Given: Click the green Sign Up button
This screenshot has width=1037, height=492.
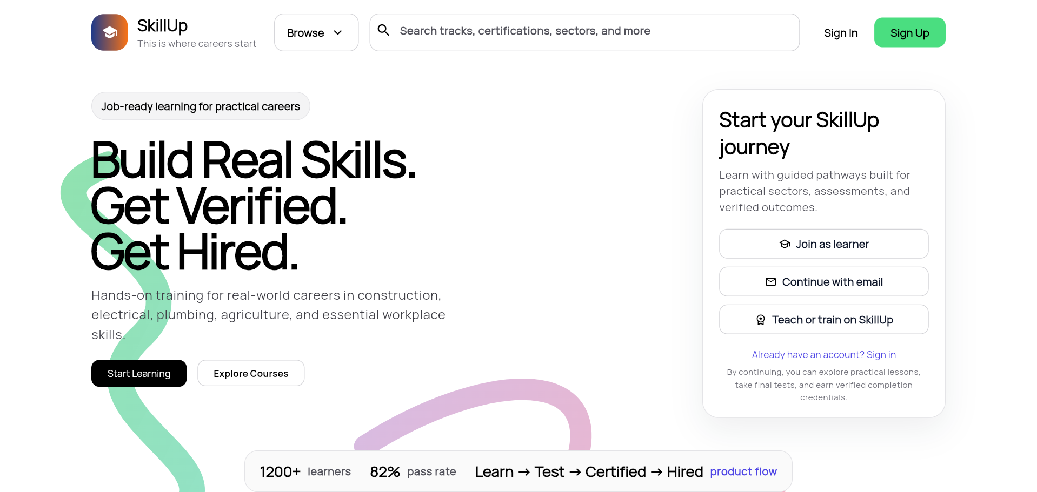Looking at the screenshot, I should click(909, 32).
